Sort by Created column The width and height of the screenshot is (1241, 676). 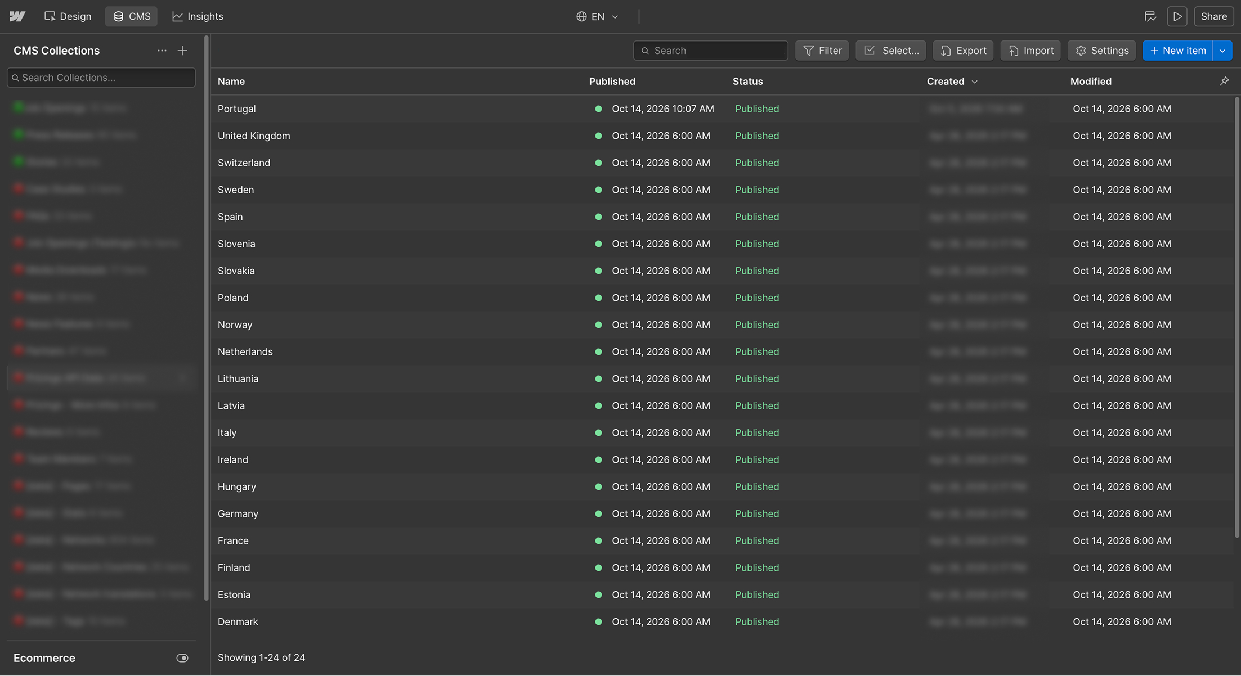[x=952, y=81]
